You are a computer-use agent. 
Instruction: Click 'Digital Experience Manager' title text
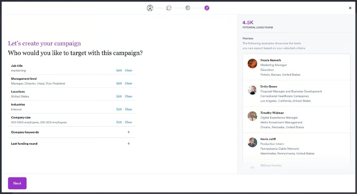tap(279, 118)
